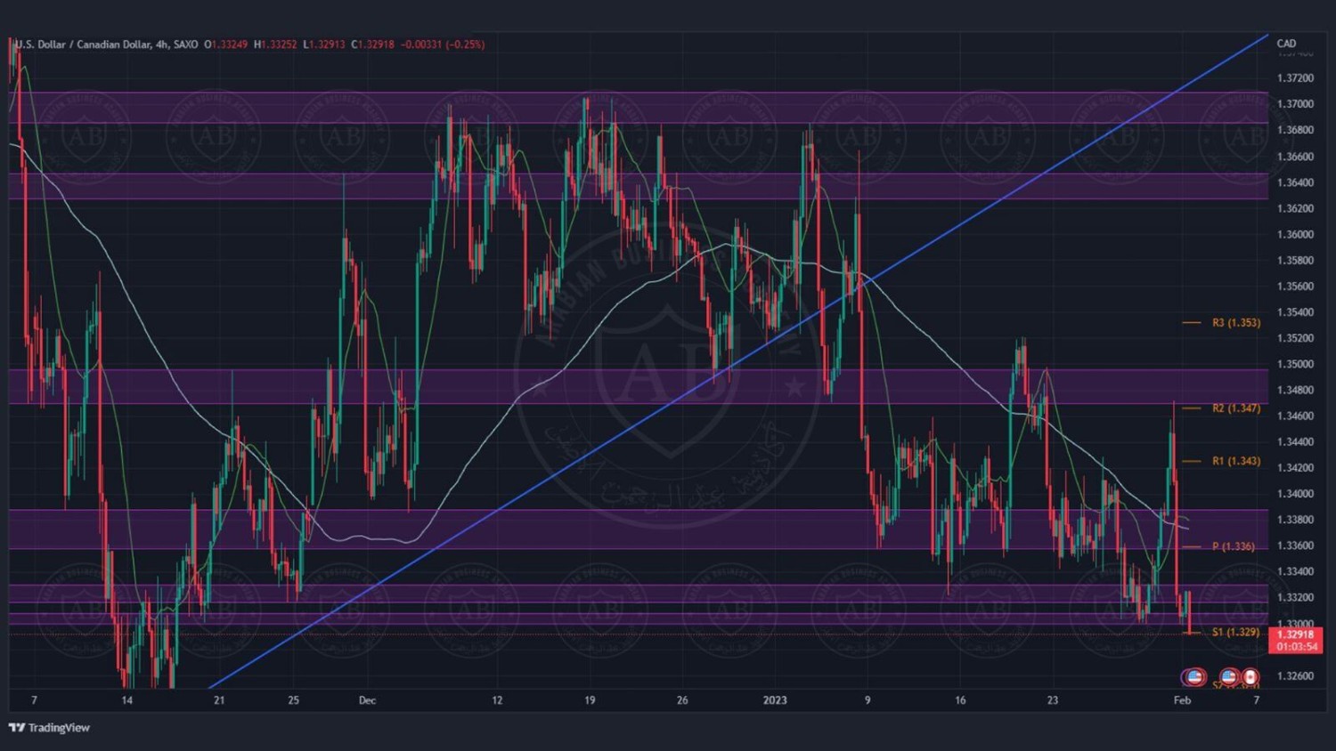This screenshot has height=751, width=1336.
Task: Open the US flag event beside the Canadian flag
Action: 1229,677
